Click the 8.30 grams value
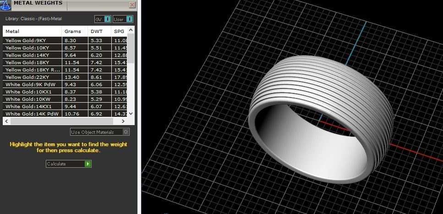443x214 pixels. [70, 40]
